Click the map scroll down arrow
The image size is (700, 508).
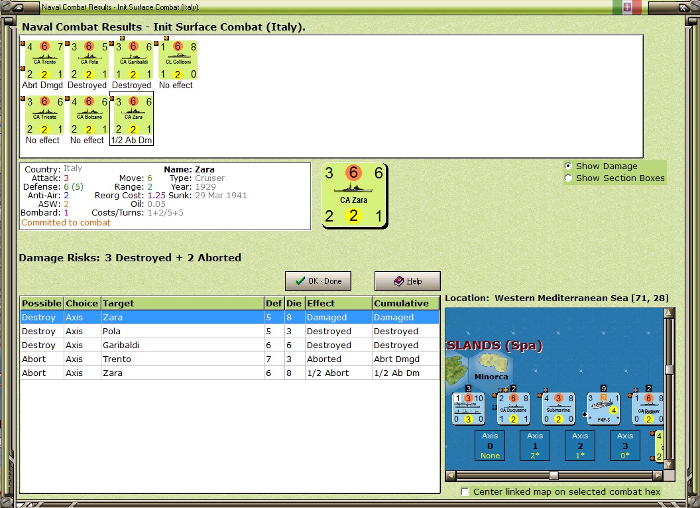(x=669, y=465)
